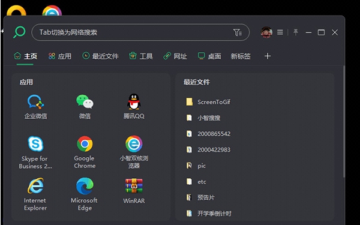Launch 小智双核浏览器
360x225 pixels.
[x=134, y=152]
